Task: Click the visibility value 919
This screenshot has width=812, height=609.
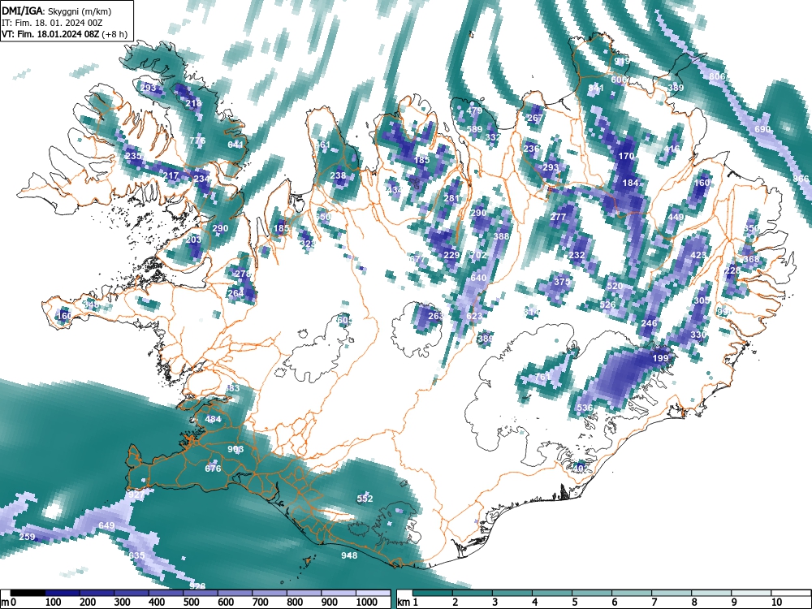Action: pos(622,62)
